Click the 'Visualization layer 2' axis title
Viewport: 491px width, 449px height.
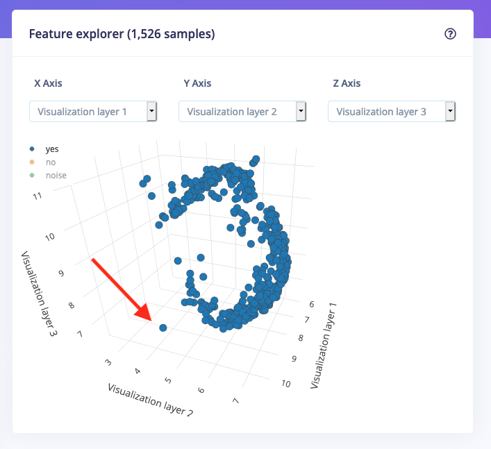[150, 400]
